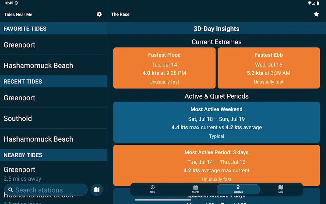This screenshot has height=204, width=326.
Task: Open the map button beside Search stations
Action: [97, 190]
